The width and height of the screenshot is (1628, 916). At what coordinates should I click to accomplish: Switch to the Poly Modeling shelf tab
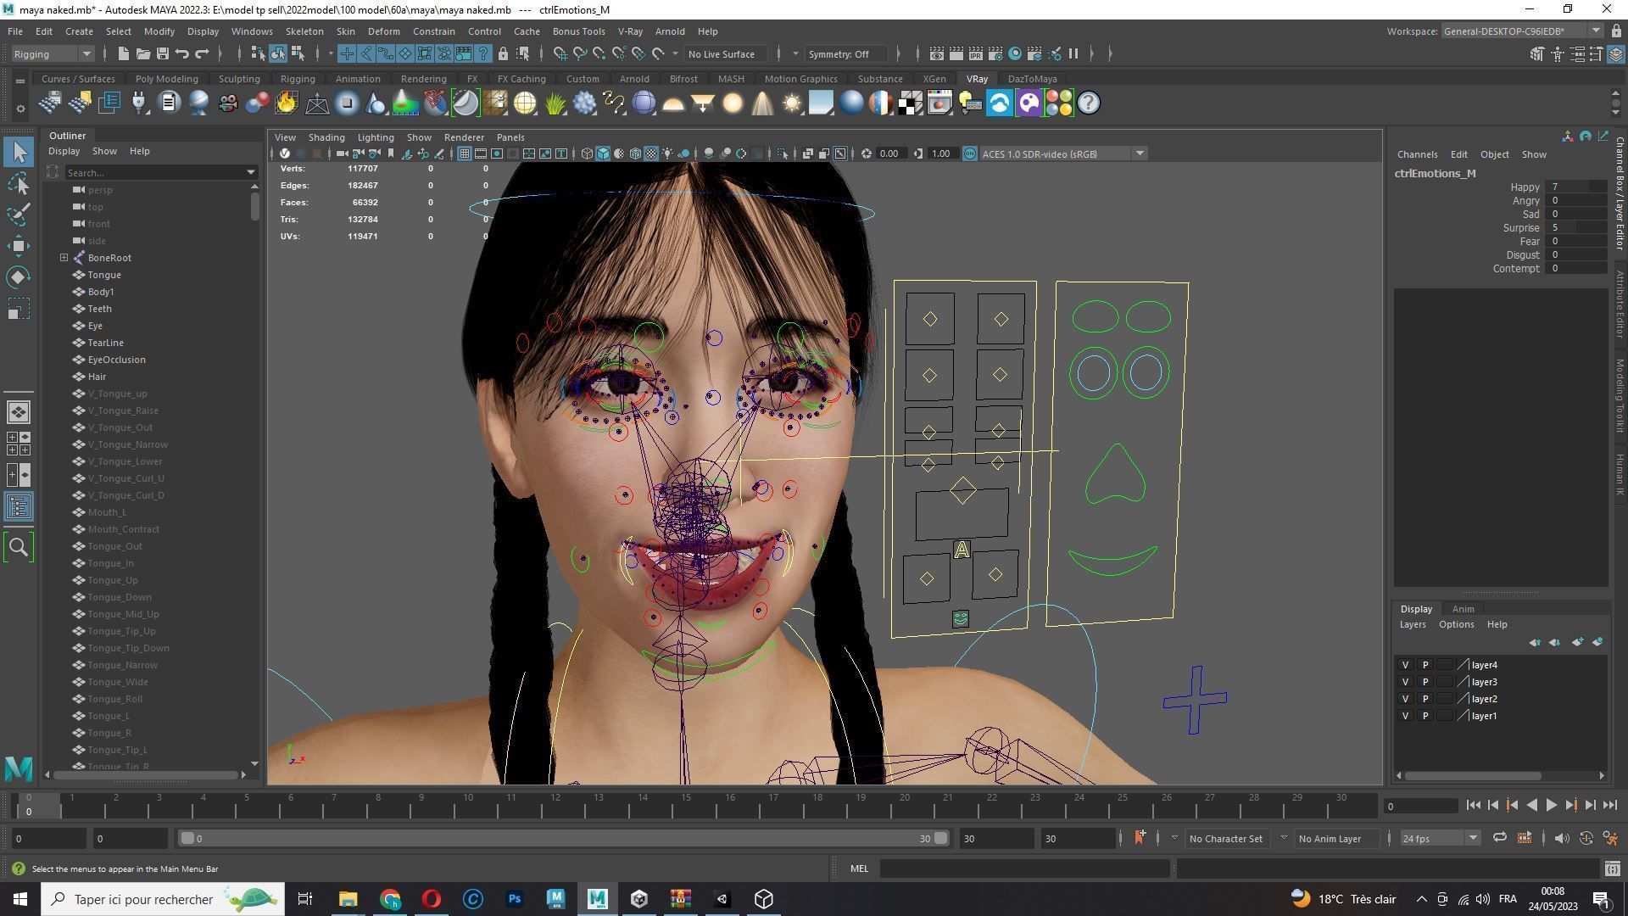(x=166, y=79)
